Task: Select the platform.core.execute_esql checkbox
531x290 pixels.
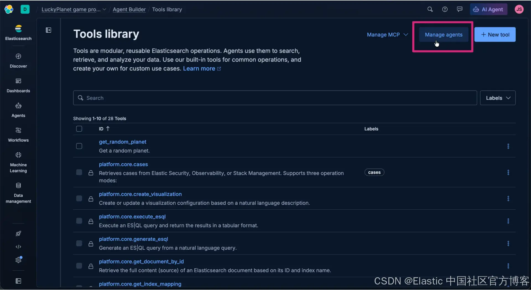Action: pyautogui.click(x=79, y=221)
